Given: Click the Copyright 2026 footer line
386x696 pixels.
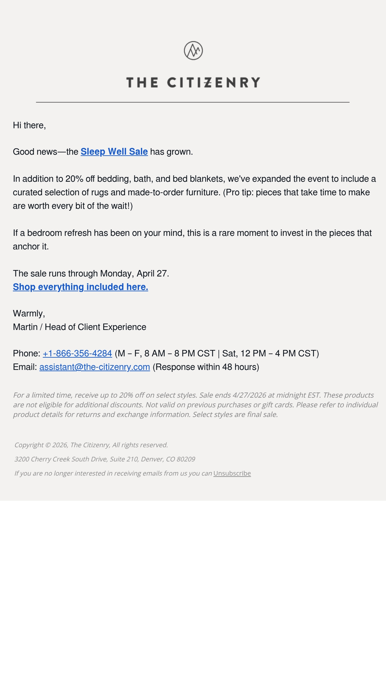Looking at the screenshot, I should 91,445.
